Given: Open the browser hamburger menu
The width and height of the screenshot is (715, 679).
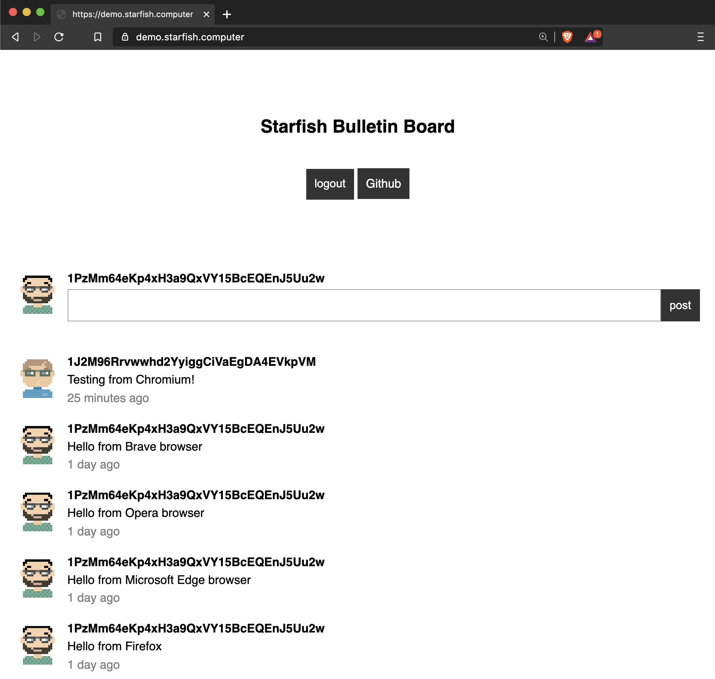Looking at the screenshot, I should click(700, 37).
